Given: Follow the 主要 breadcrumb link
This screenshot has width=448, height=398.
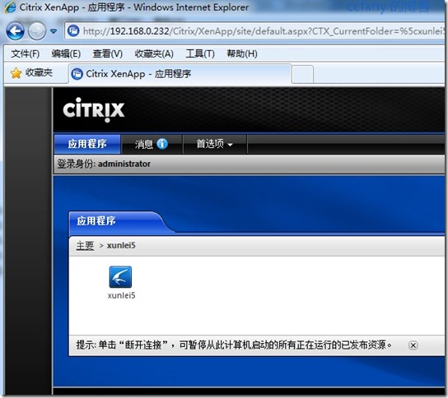Looking at the screenshot, I should [x=85, y=245].
